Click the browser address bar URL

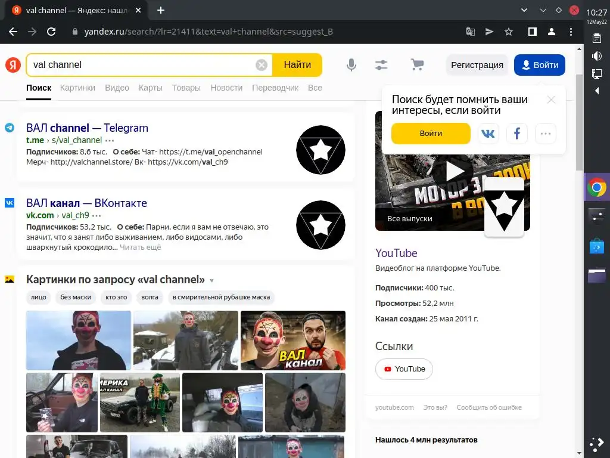click(x=208, y=32)
